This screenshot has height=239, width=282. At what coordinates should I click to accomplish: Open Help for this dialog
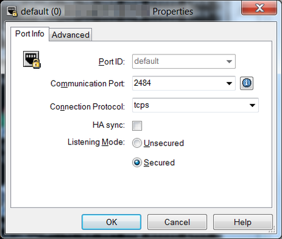click(x=243, y=222)
